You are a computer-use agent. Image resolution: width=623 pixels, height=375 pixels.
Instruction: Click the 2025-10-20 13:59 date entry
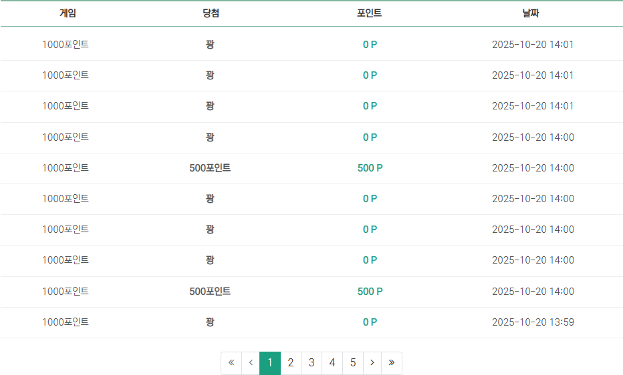(x=533, y=322)
